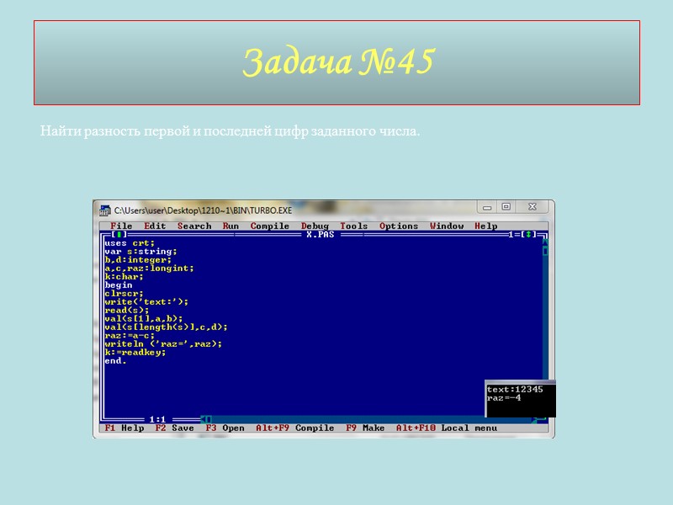The width and height of the screenshot is (673, 505).
Task: Click the line 'val(s[1],a,b);'
Action: click(x=144, y=319)
